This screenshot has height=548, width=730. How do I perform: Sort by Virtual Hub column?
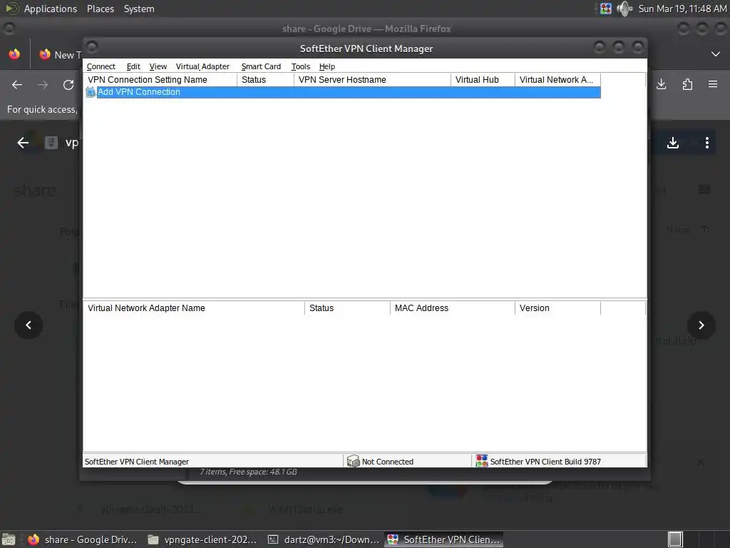483,80
